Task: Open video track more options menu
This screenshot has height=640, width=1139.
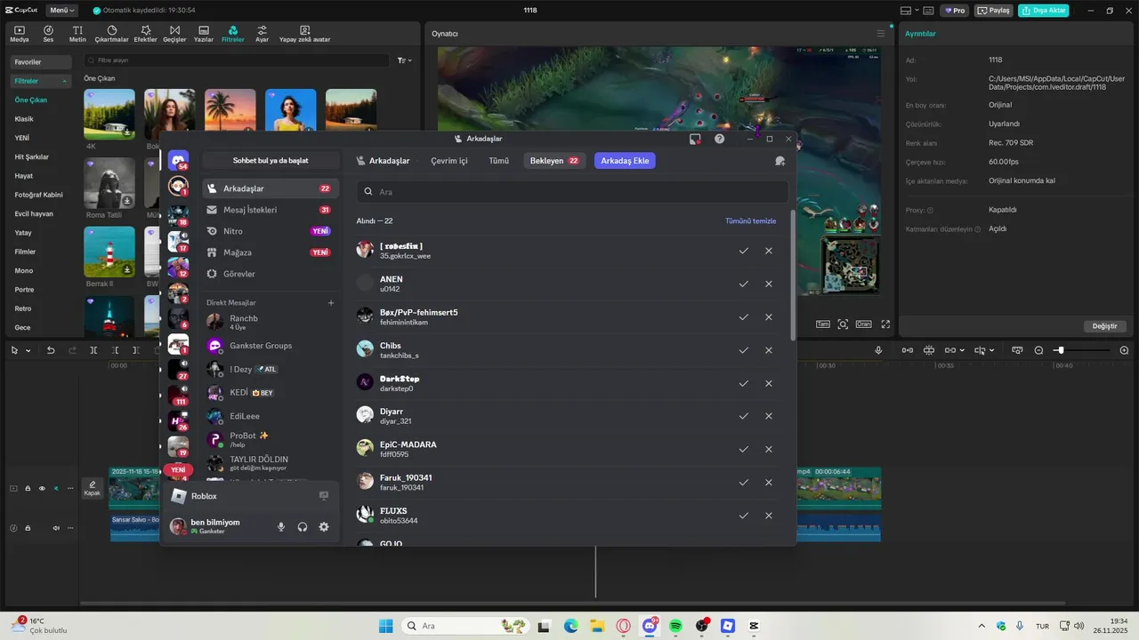Action: tap(70, 488)
